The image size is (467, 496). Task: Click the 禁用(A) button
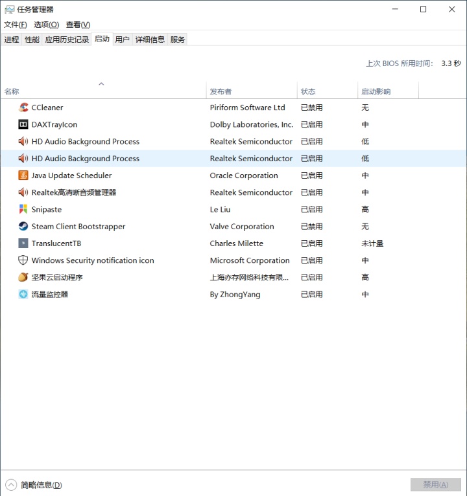pyautogui.click(x=436, y=484)
